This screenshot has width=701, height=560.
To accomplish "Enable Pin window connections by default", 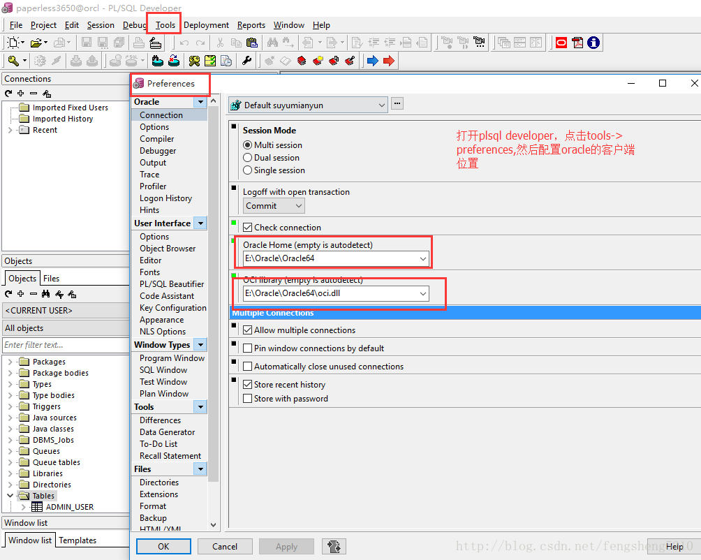I will pos(247,348).
